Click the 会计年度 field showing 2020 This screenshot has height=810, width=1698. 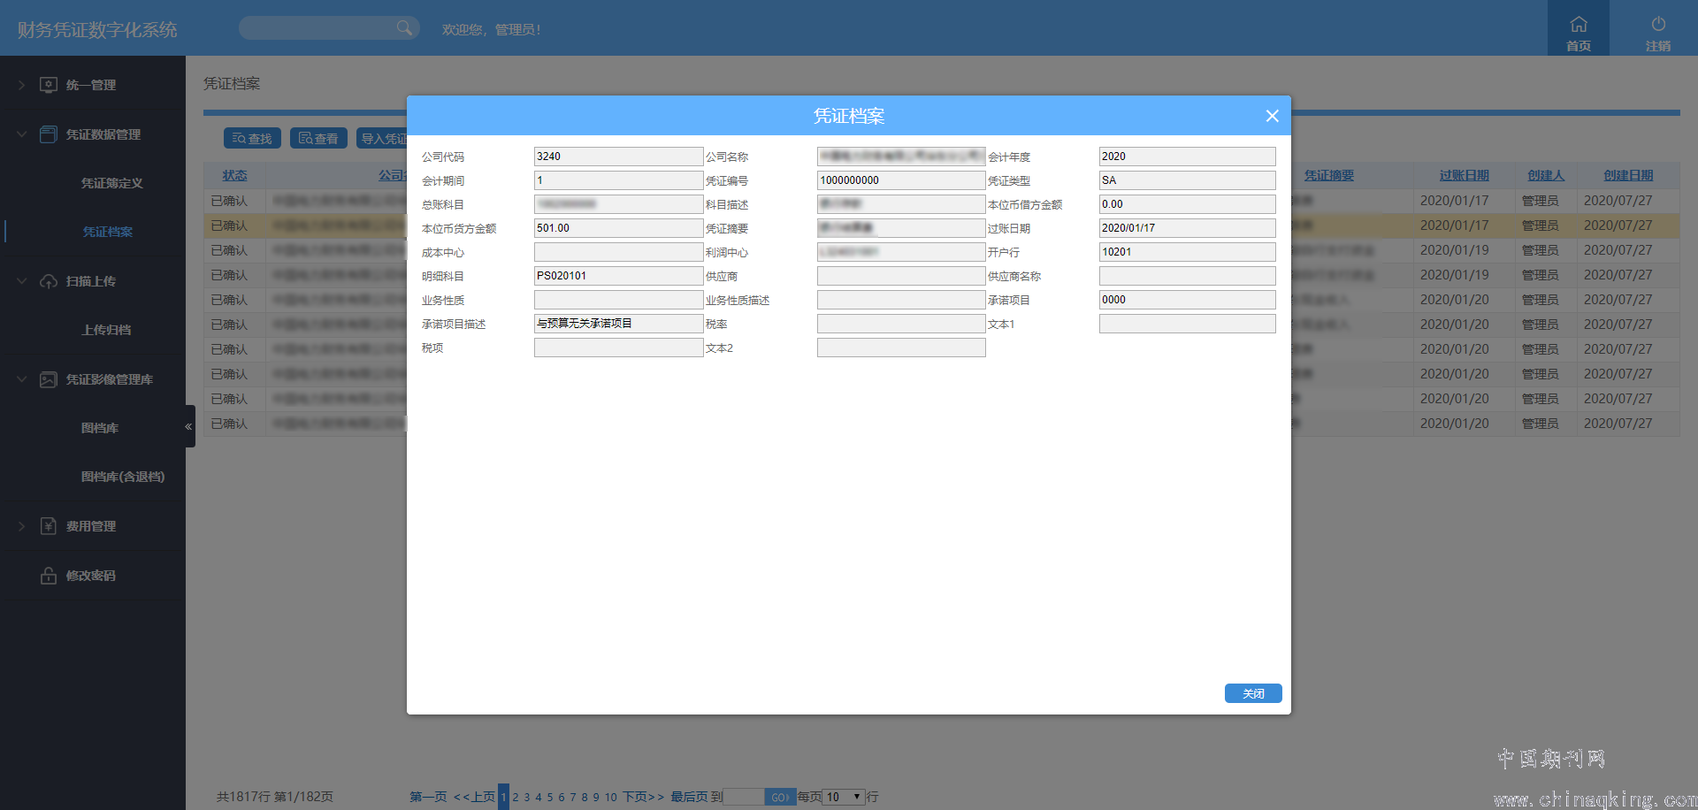coord(1187,157)
